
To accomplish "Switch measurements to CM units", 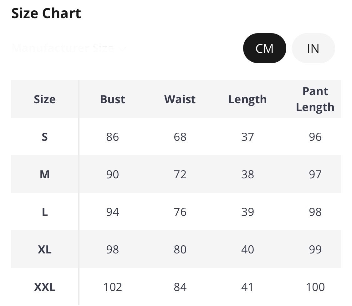I will coord(264,48).
